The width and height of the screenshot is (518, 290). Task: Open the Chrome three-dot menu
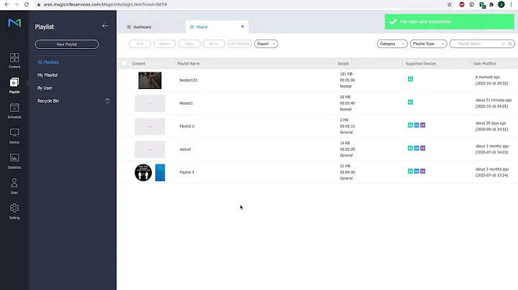coord(511,4)
